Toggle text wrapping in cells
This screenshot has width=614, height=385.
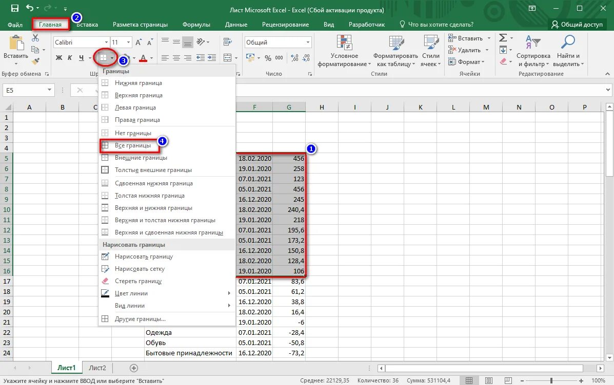point(228,41)
